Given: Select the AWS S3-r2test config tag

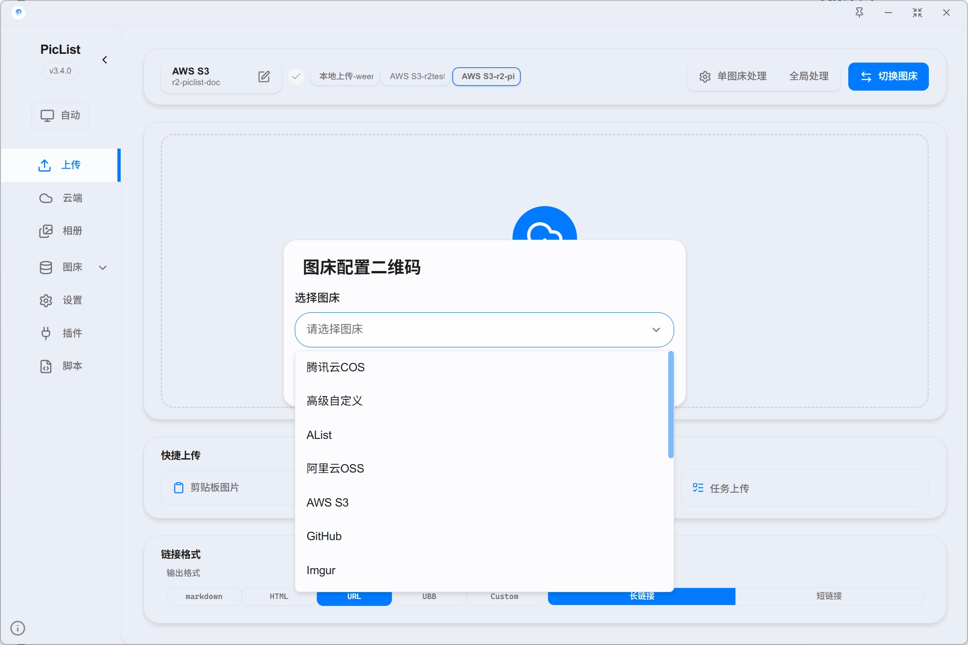Looking at the screenshot, I should [x=417, y=76].
